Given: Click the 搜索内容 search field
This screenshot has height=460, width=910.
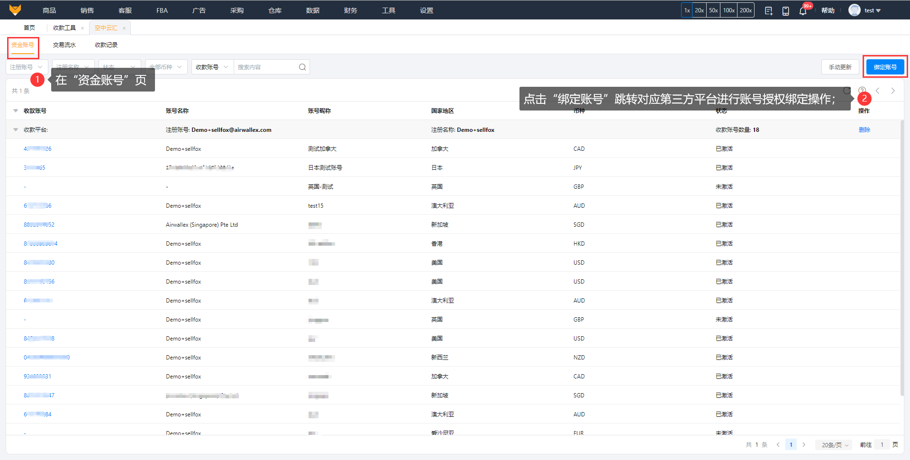Looking at the screenshot, I should [x=265, y=67].
